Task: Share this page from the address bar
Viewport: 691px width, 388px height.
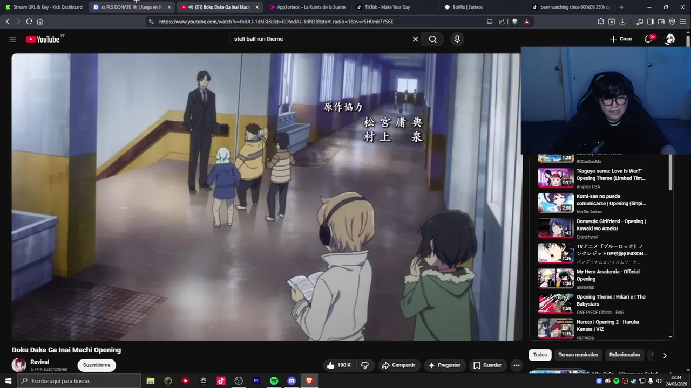Action: click(x=502, y=22)
